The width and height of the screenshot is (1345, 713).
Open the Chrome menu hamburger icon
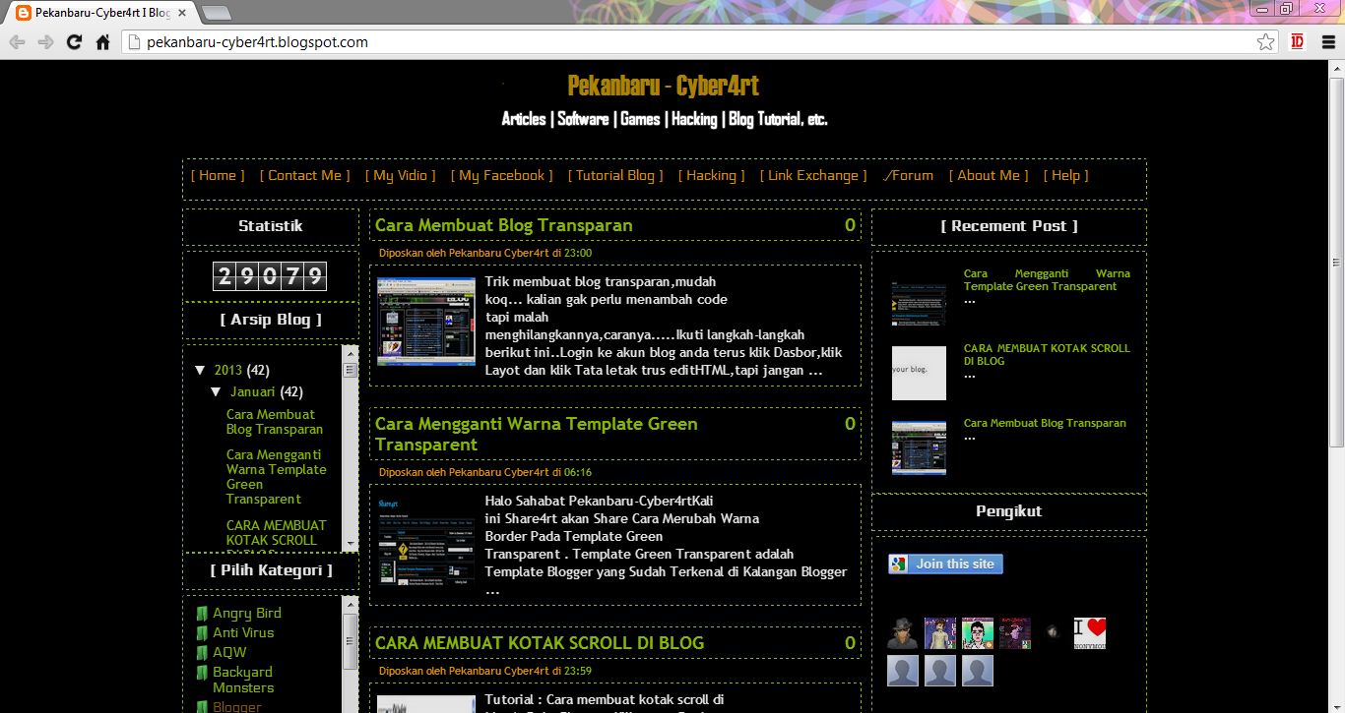[1326, 42]
